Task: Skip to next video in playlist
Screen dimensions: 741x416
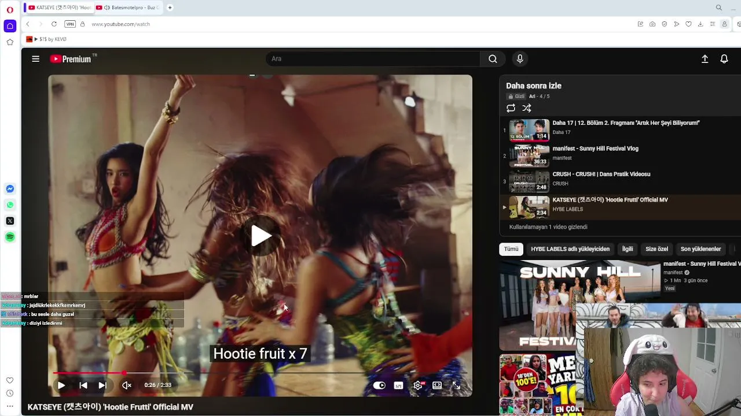Action: tap(102, 385)
